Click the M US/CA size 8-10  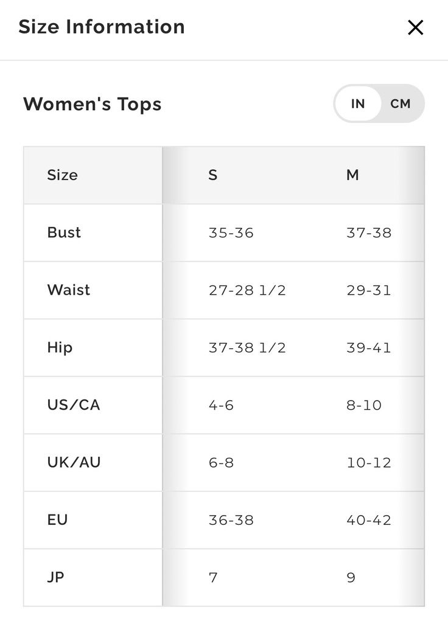(x=363, y=405)
